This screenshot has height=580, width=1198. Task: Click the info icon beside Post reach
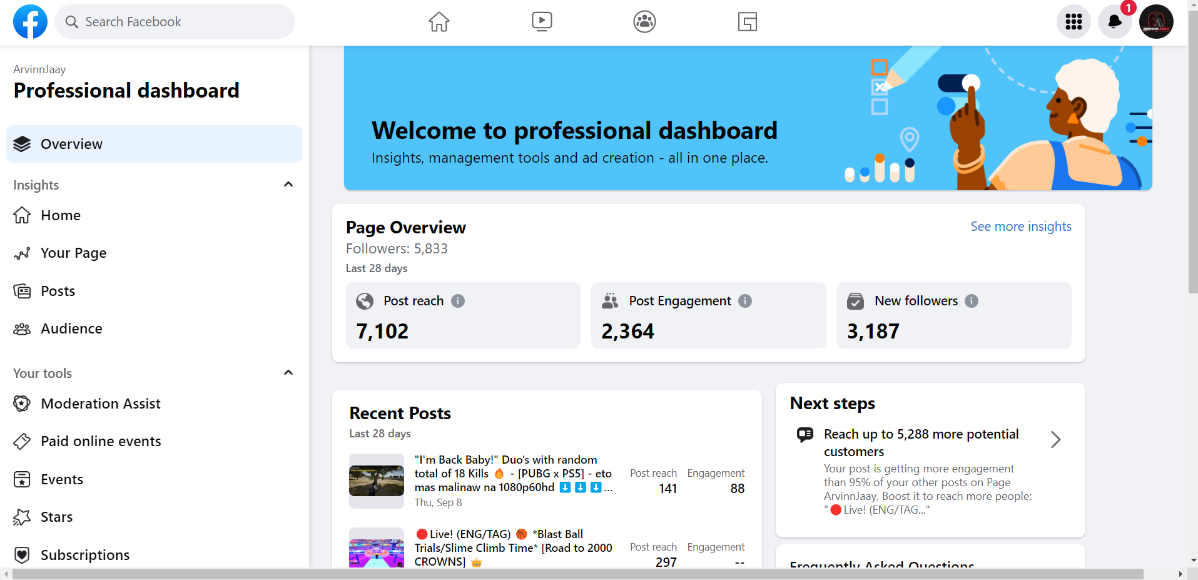458,301
